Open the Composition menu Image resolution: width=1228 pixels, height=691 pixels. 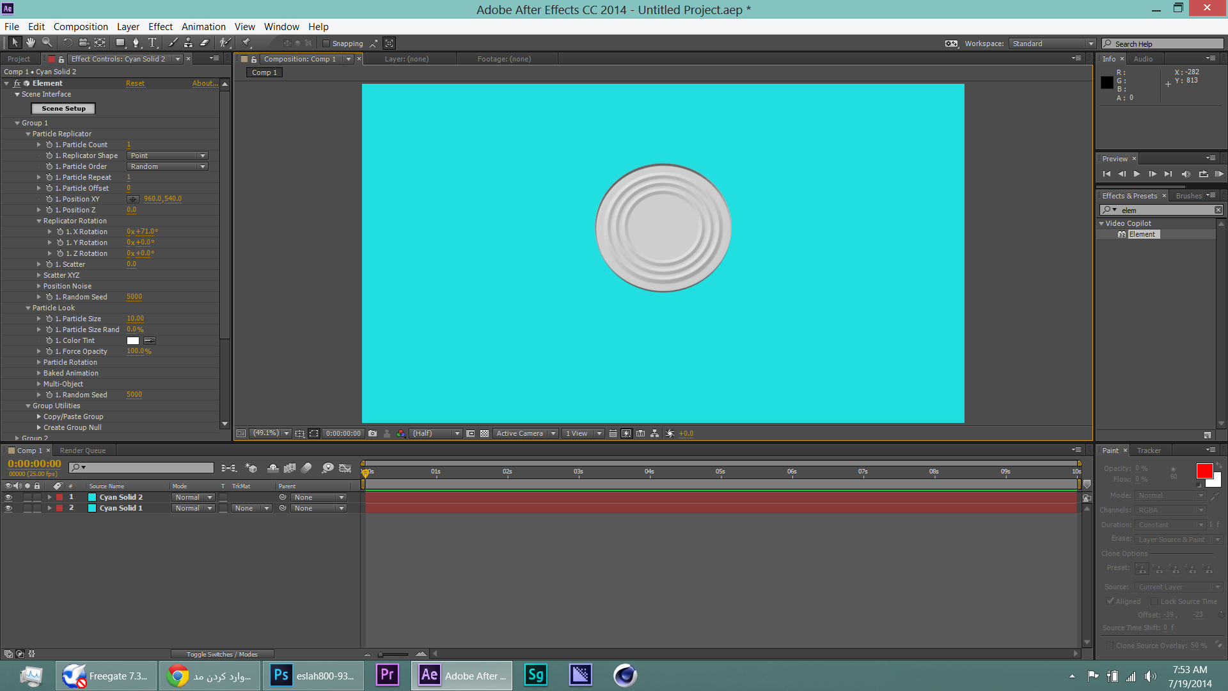click(82, 26)
